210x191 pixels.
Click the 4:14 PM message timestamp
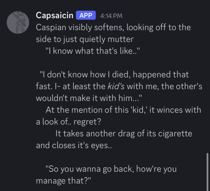click(x=111, y=16)
